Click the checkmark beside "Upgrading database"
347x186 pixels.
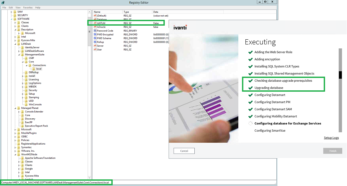(x=250, y=88)
